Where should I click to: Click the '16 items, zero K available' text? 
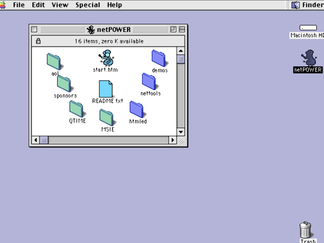(109, 41)
